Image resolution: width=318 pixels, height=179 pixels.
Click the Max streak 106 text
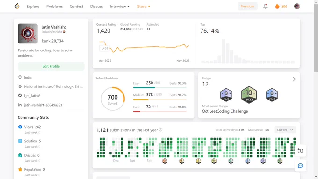(259, 130)
